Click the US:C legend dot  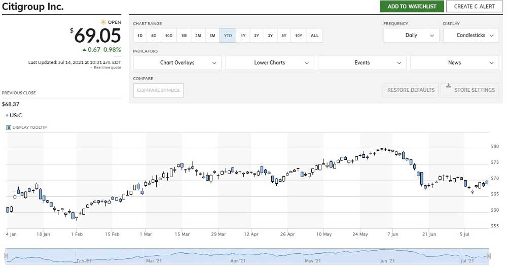(7, 116)
